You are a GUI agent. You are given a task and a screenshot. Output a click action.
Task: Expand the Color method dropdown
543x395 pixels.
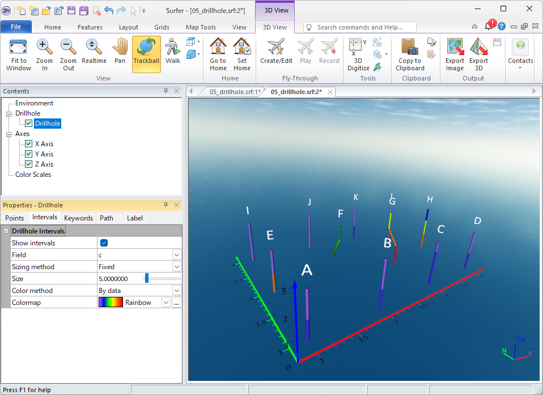click(x=177, y=291)
